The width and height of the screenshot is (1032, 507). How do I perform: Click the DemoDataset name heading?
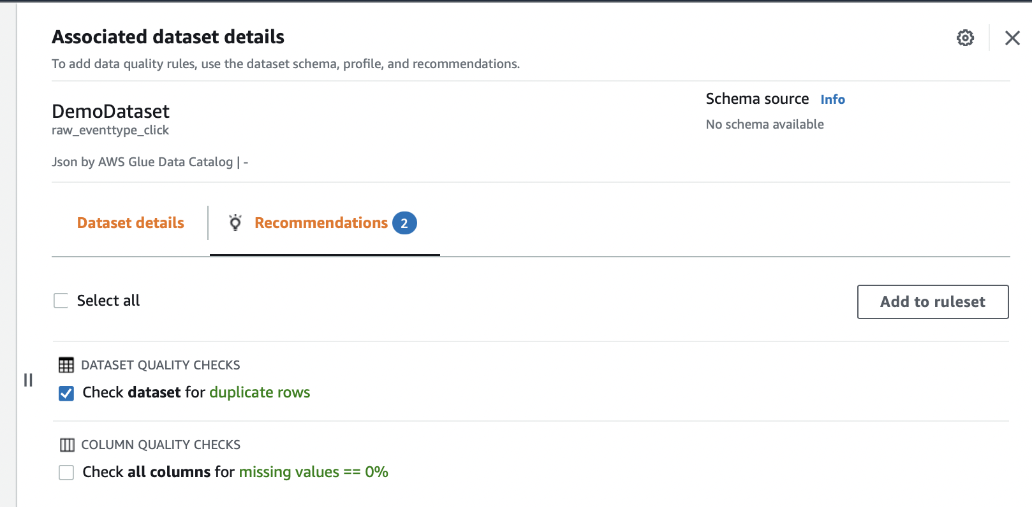click(x=110, y=111)
